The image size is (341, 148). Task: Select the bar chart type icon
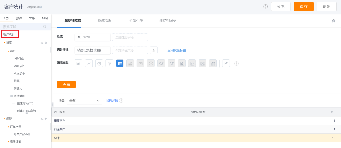(x=78, y=63)
